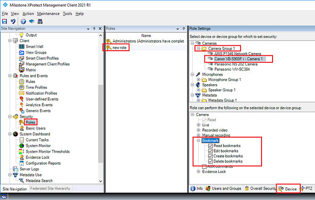315x200 pixels.
Task: Switch to the Overall Security tab
Action: [260, 189]
